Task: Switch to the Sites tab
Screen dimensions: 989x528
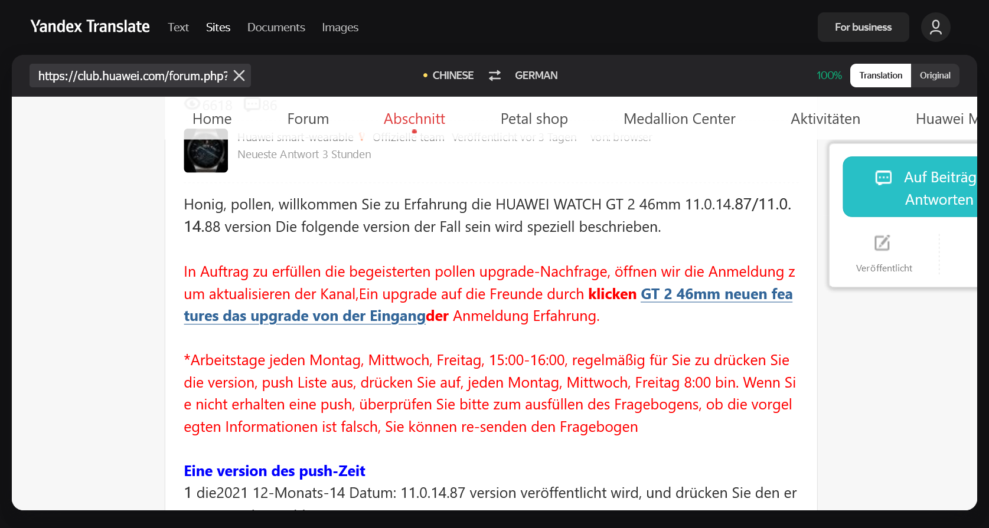Action: (218, 27)
